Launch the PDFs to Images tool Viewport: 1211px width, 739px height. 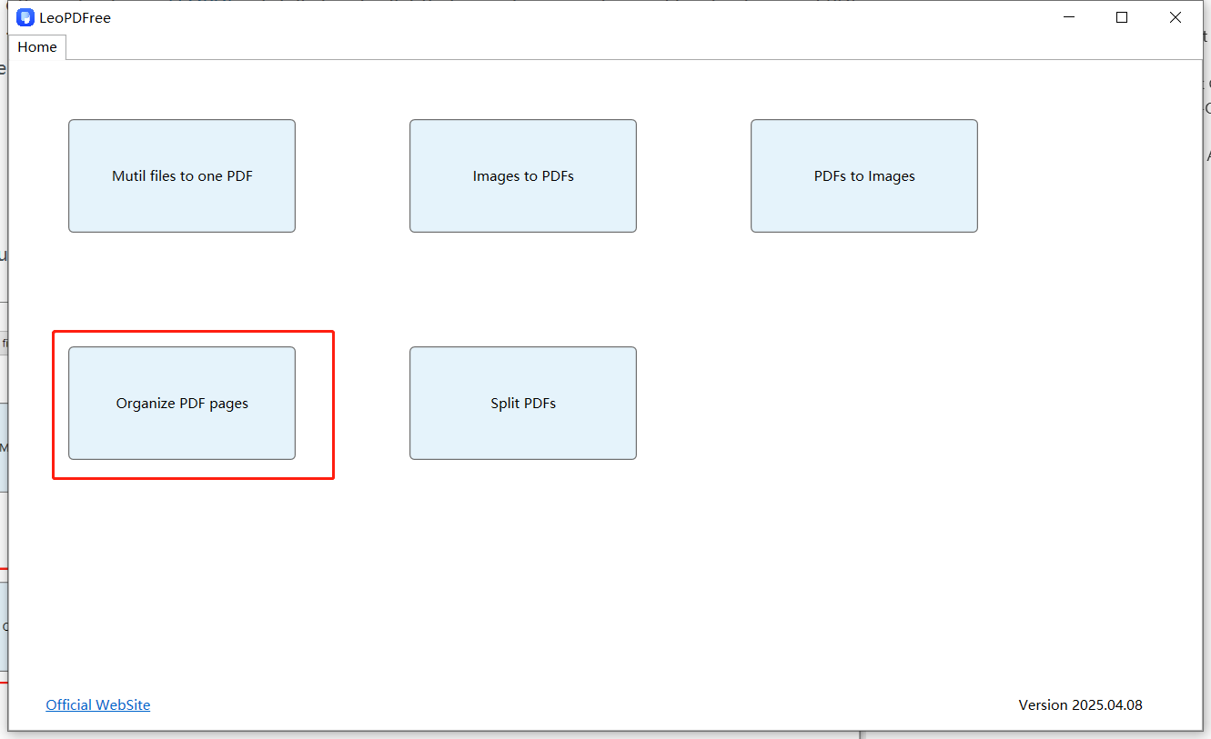tap(864, 175)
